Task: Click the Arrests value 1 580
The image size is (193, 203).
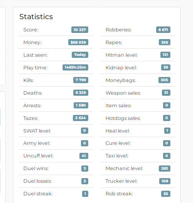Action: [81, 105]
